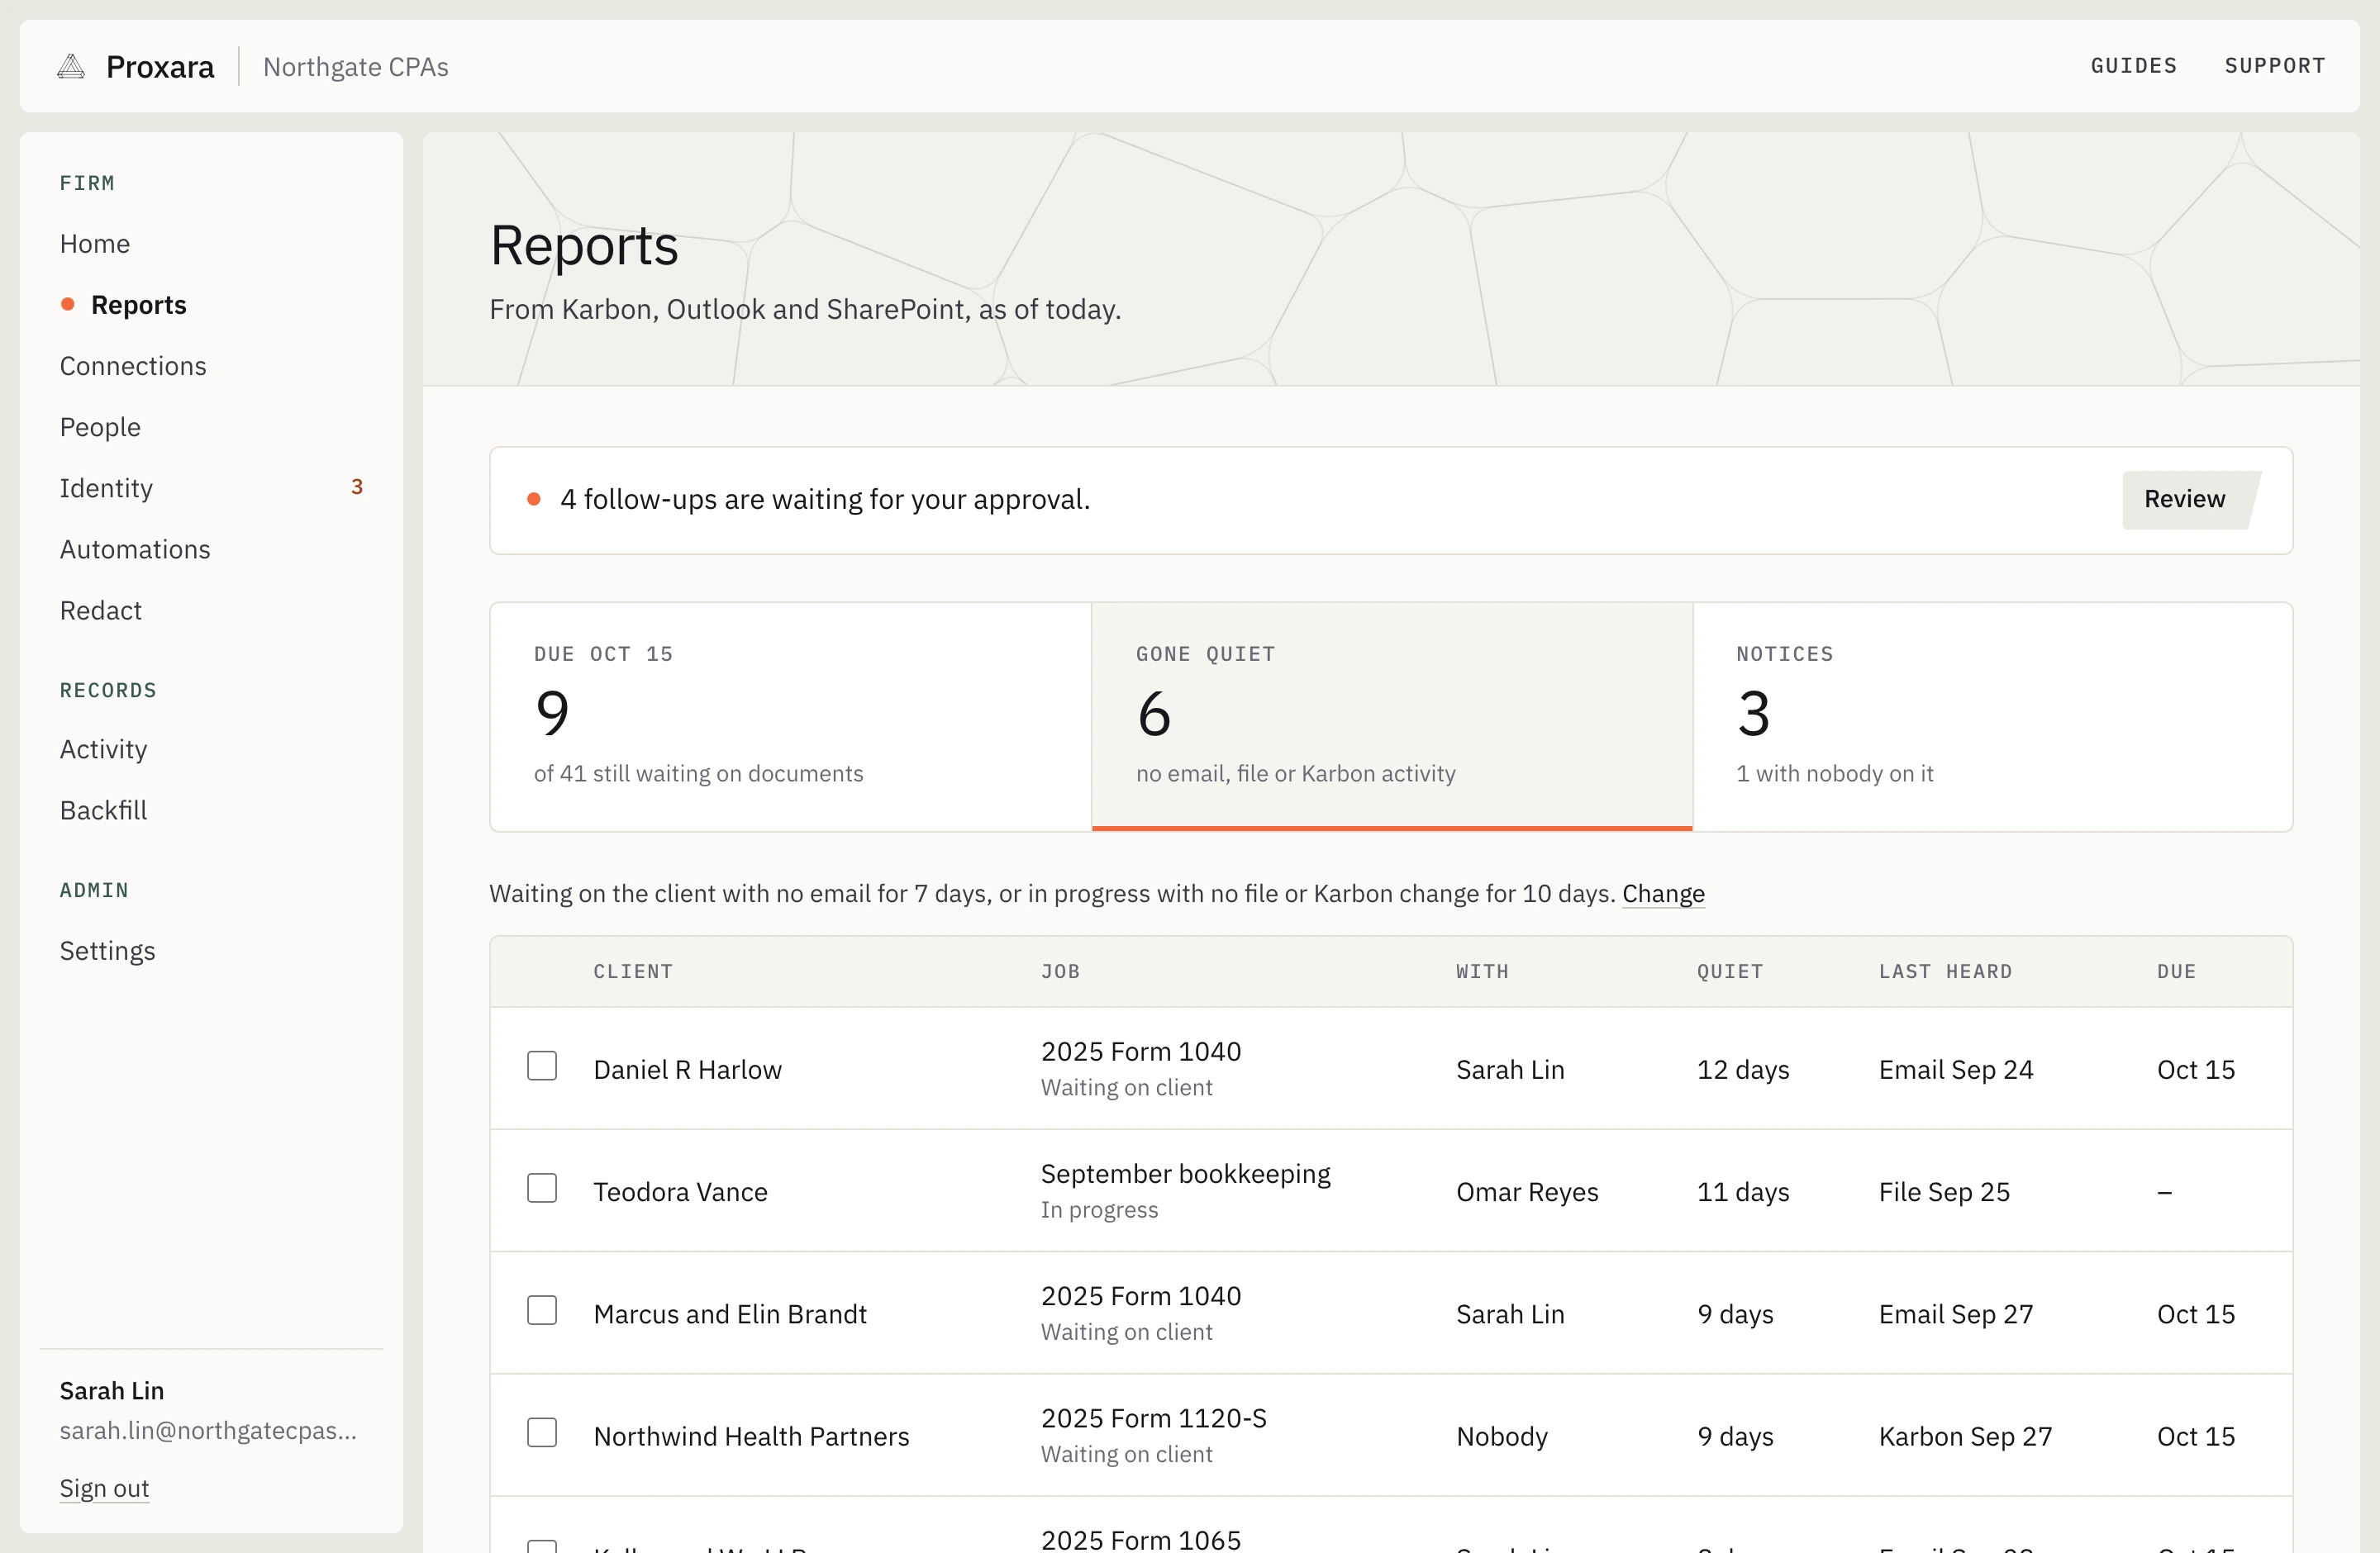Open People in the sidebar
Viewport: 2380px width, 1553px height.
point(100,427)
